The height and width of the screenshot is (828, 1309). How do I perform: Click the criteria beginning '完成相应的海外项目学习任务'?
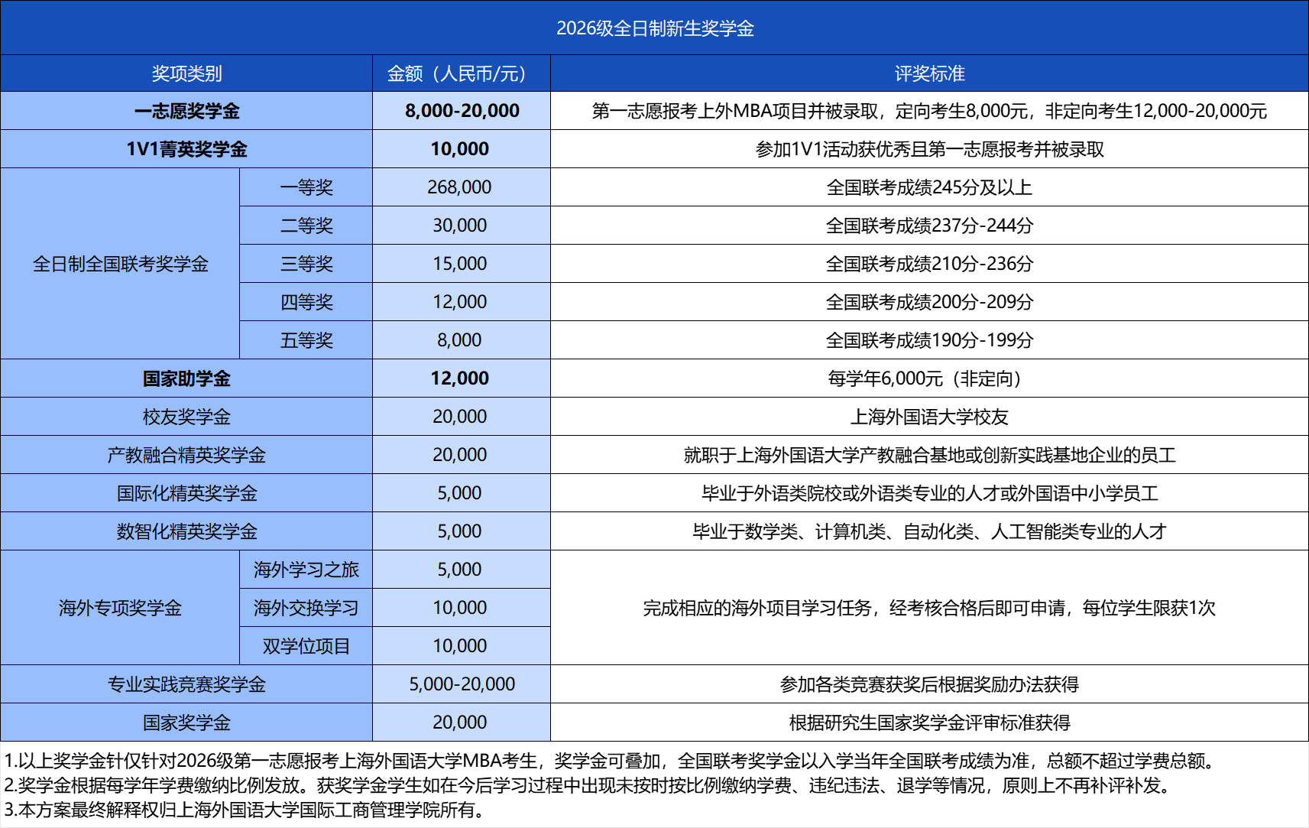coord(929,608)
